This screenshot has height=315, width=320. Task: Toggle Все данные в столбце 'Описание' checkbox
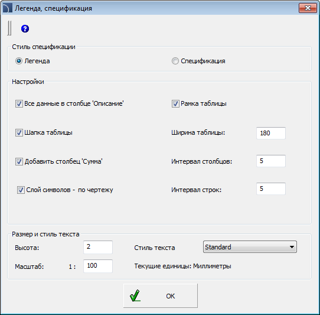point(19,104)
